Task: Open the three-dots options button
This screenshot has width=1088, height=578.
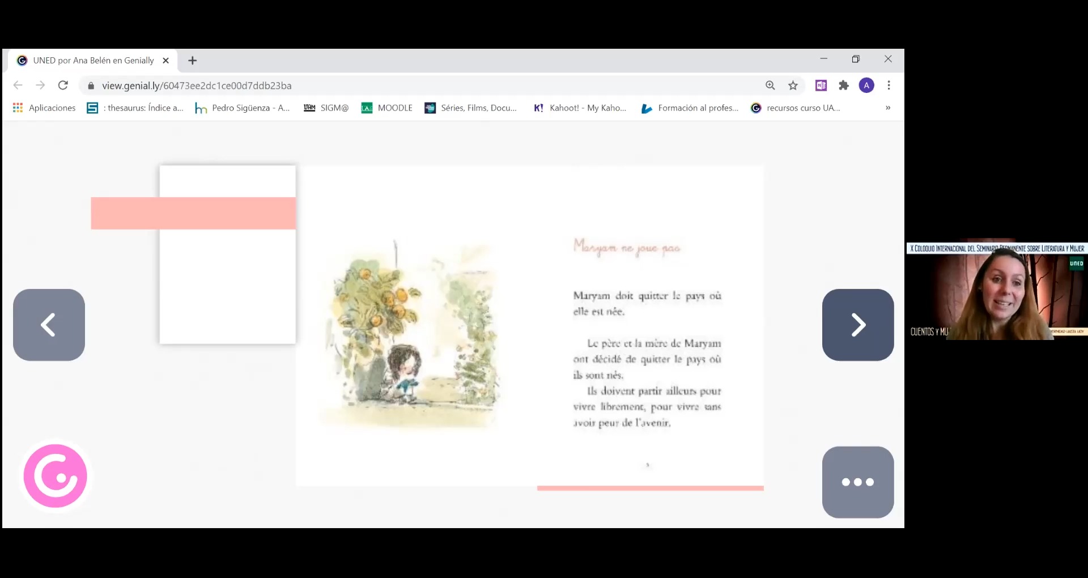Action: click(858, 482)
